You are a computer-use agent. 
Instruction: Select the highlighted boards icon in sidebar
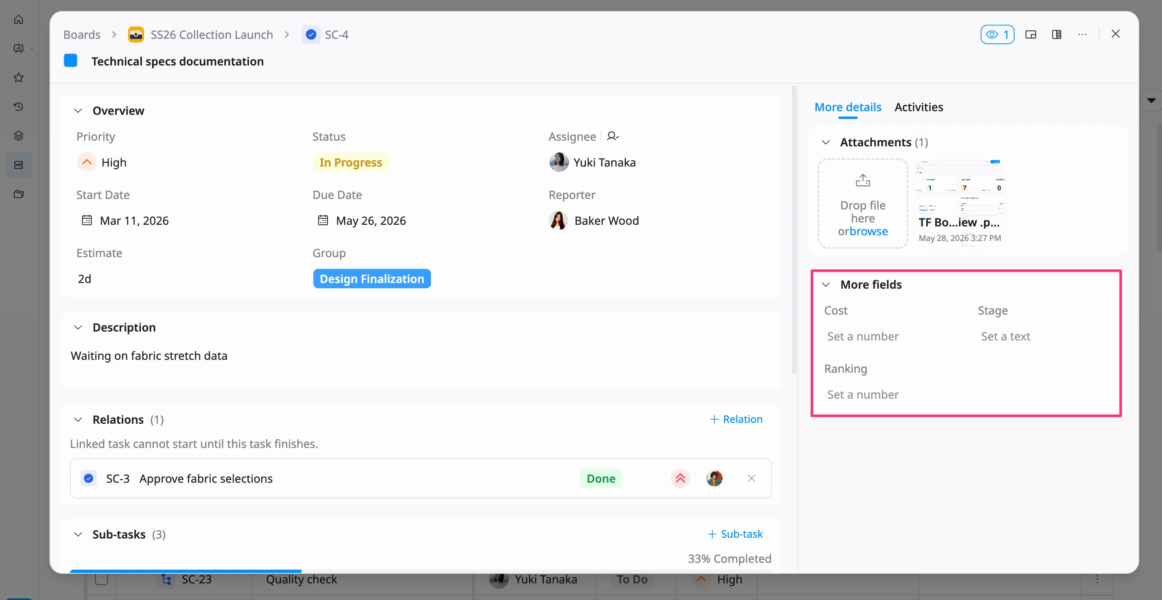tap(19, 165)
